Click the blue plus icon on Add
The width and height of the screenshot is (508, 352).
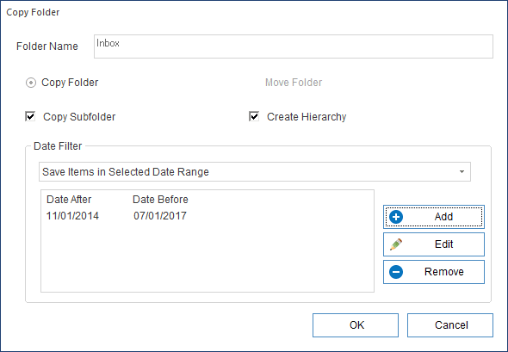point(396,217)
